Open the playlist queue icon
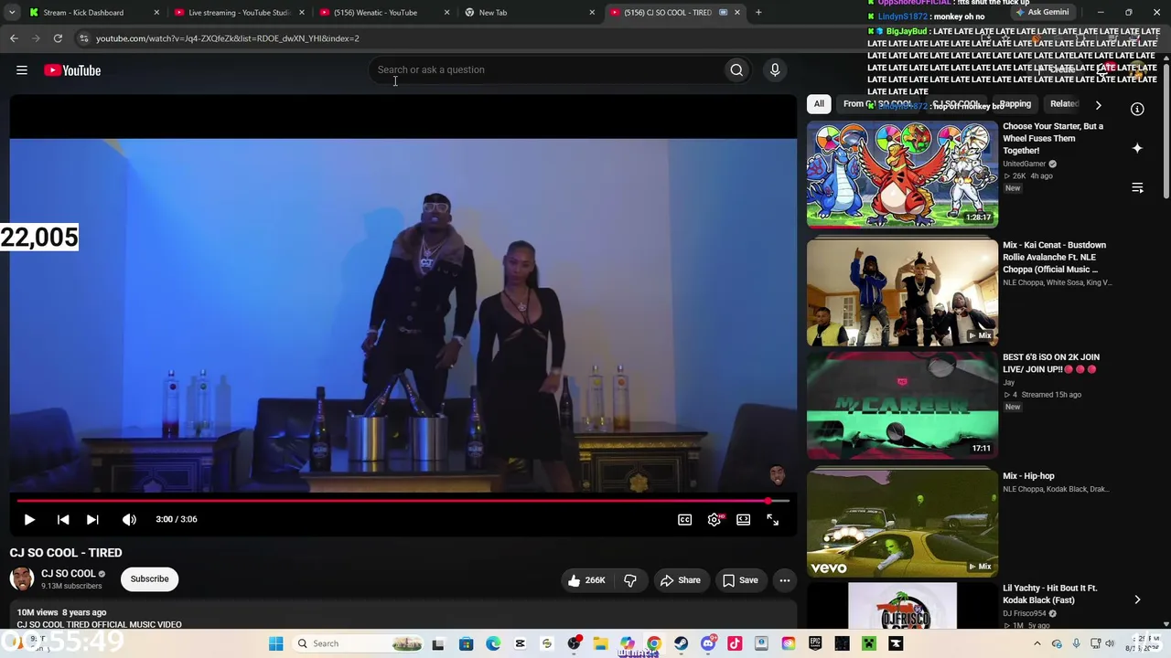Screen dimensions: 1171x658 point(1137,187)
